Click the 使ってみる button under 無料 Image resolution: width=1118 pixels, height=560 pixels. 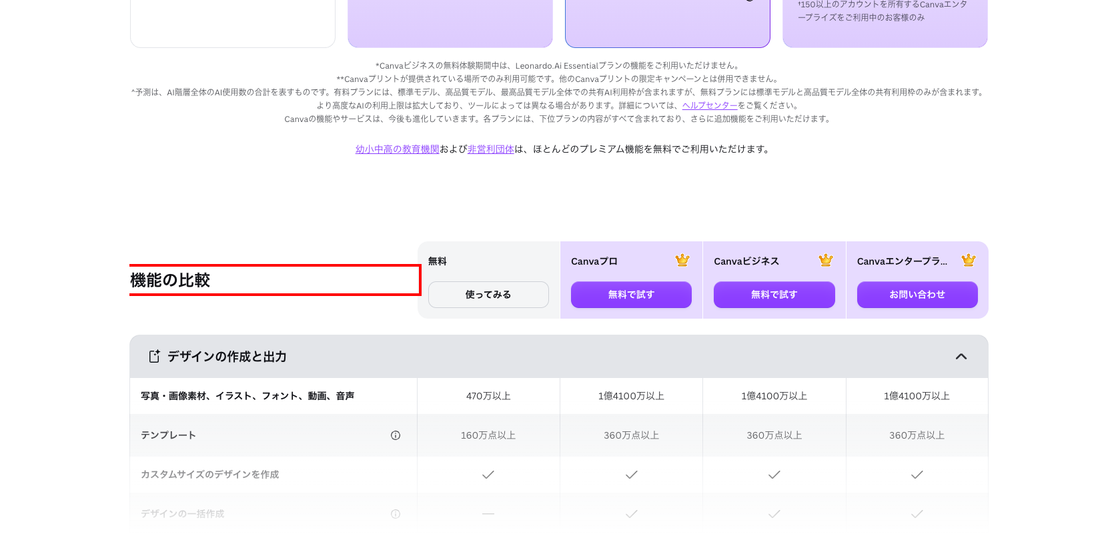tap(488, 295)
